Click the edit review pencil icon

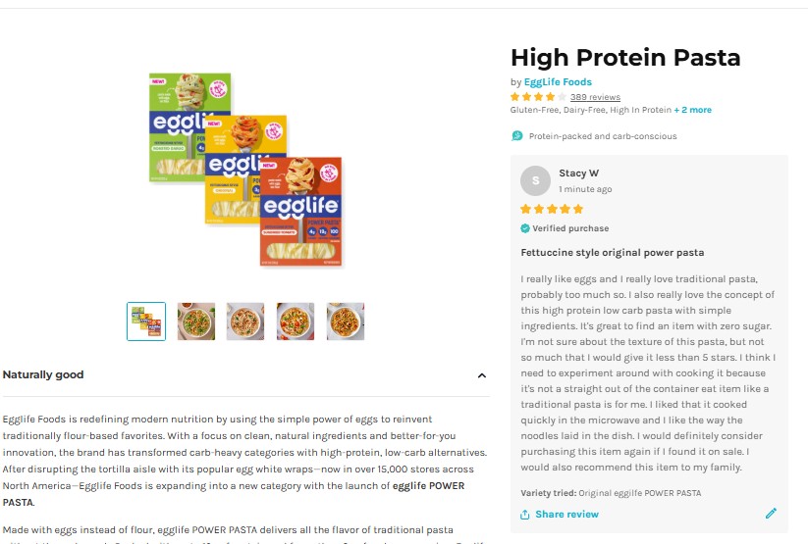771,513
